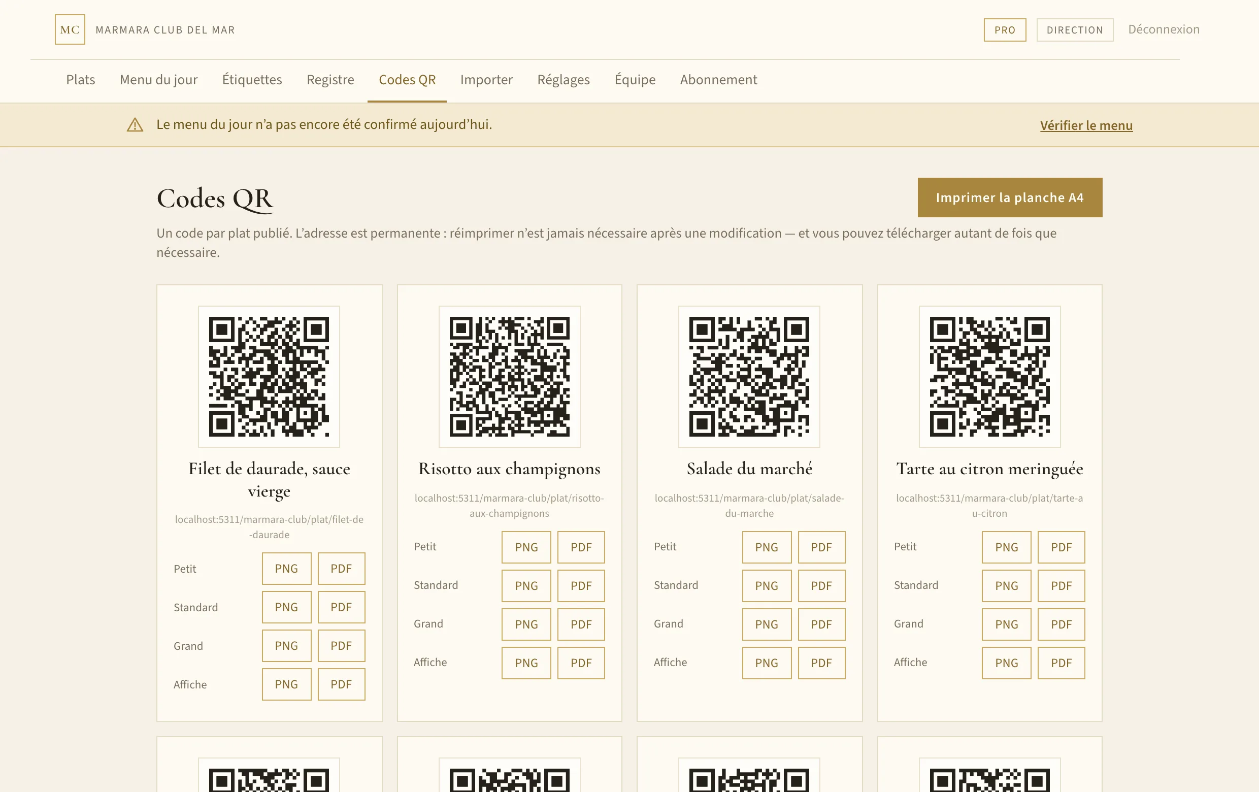Download Affiche PDF for Salade du marché
This screenshot has width=1259, height=792.
(822, 663)
